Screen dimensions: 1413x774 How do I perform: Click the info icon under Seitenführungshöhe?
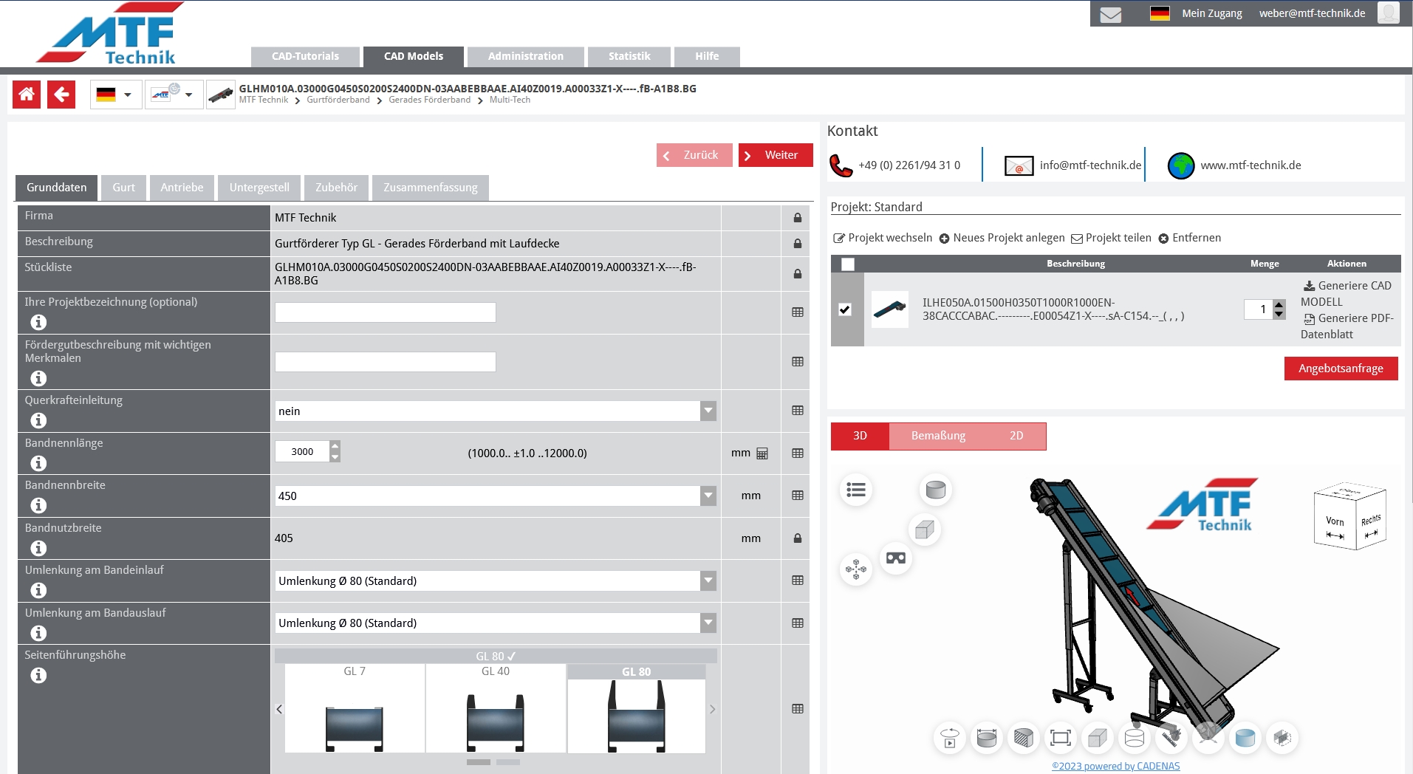click(38, 675)
